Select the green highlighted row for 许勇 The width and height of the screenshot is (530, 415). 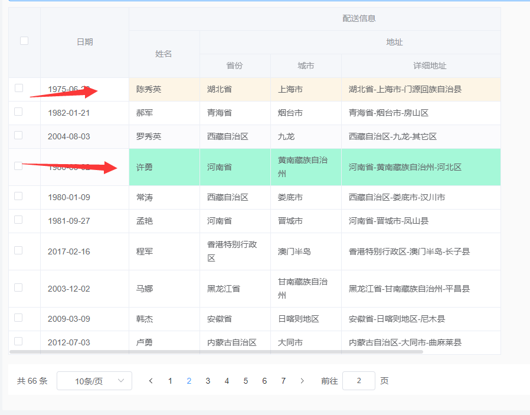pyautogui.click(x=266, y=167)
